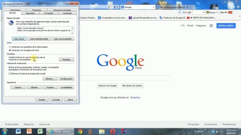The width and height of the screenshot is (241, 135).
Task: Switch to the Privacidad tab
Action: 49,13
